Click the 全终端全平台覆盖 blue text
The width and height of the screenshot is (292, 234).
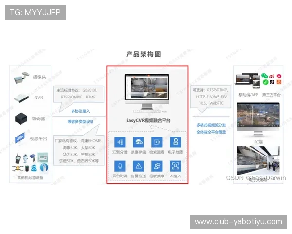pyautogui.click(x=211, y=132)
